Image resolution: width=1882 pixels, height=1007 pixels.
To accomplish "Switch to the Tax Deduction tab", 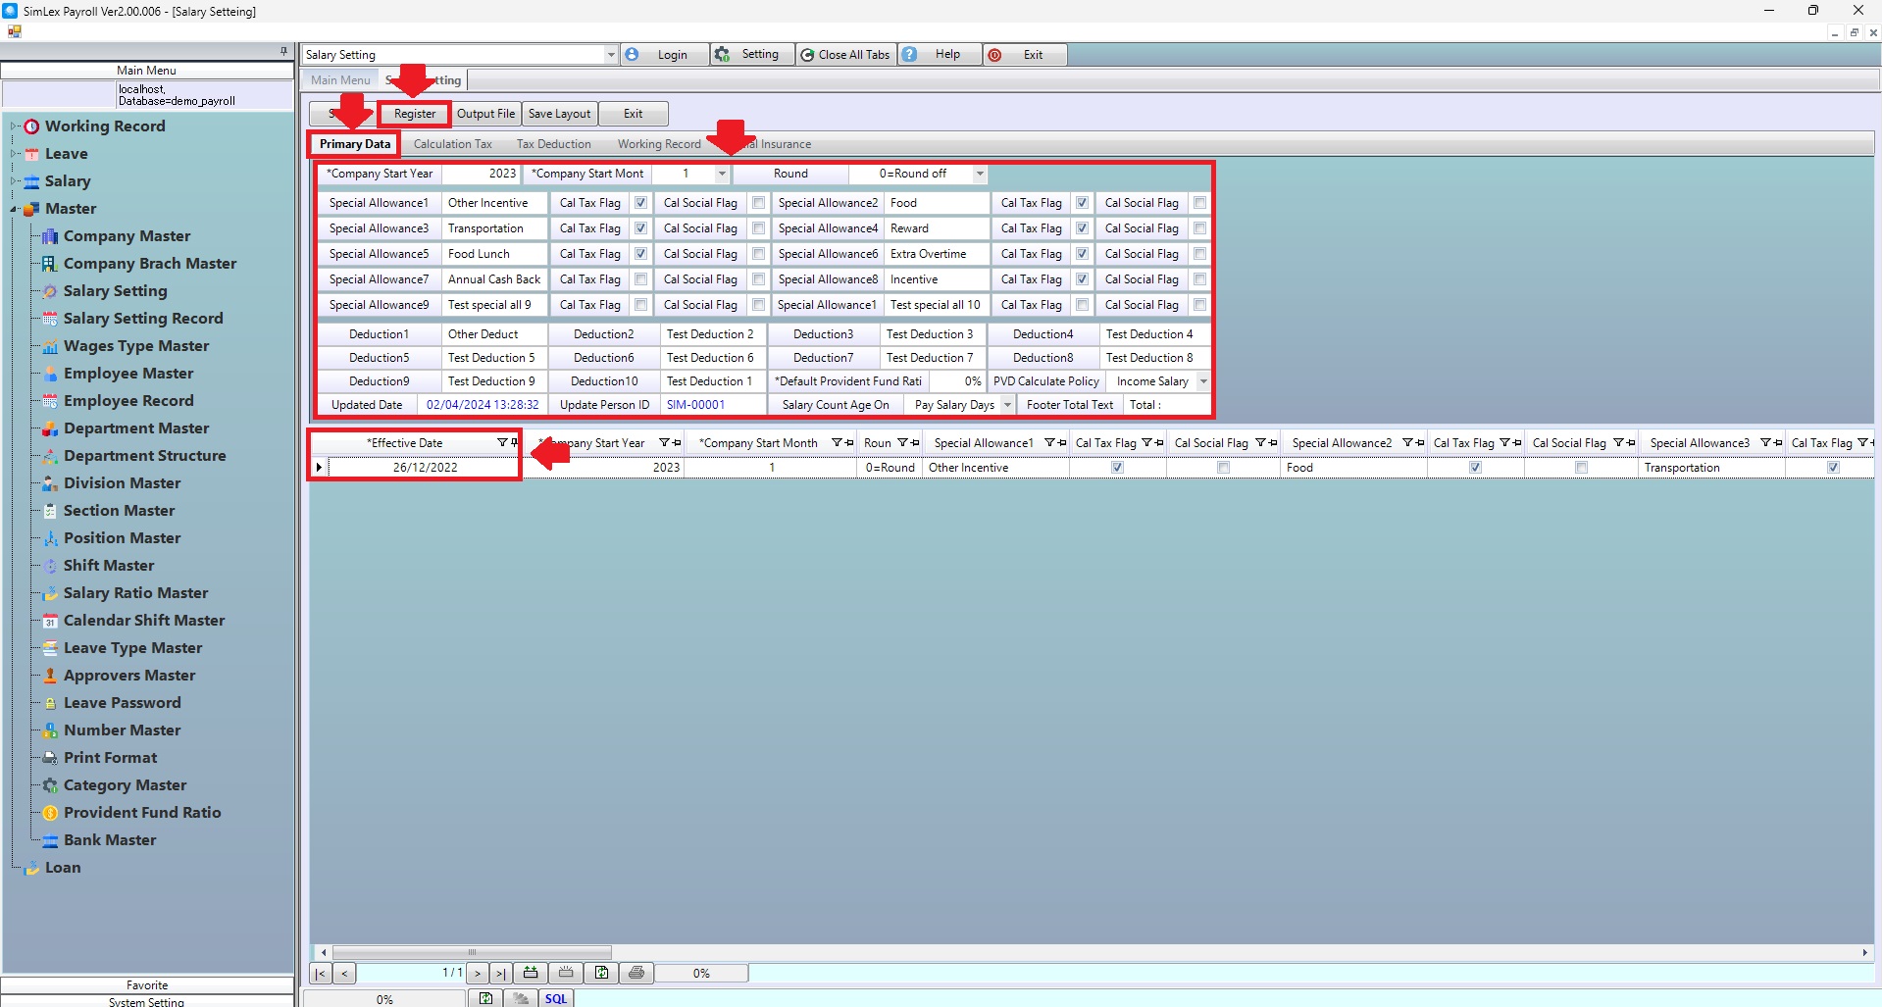I will click(553, 144).
